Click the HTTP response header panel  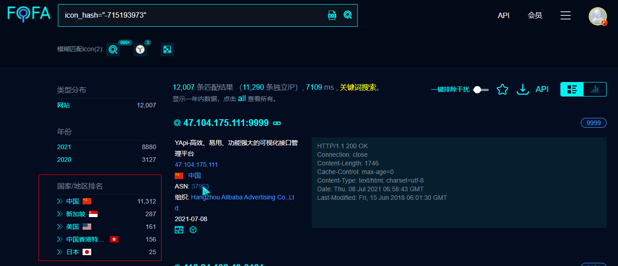(x=459, y=183)
